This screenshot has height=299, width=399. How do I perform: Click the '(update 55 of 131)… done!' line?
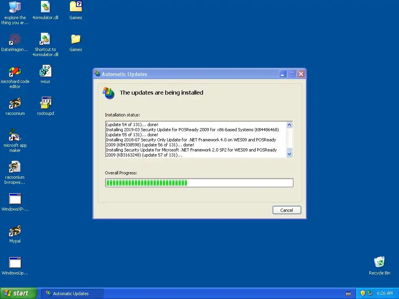[132, 135]
